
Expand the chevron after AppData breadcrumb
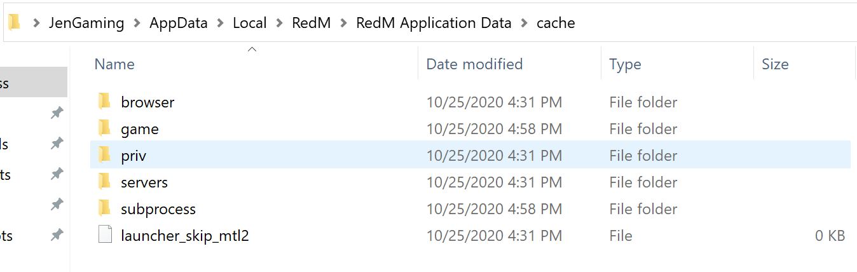pyautogui.click(x=221, y=24)
